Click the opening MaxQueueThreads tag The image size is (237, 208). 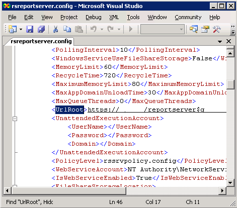coord(86,101)
